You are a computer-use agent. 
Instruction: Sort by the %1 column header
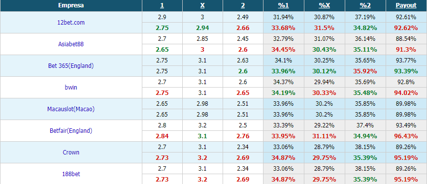coord(284,5)
